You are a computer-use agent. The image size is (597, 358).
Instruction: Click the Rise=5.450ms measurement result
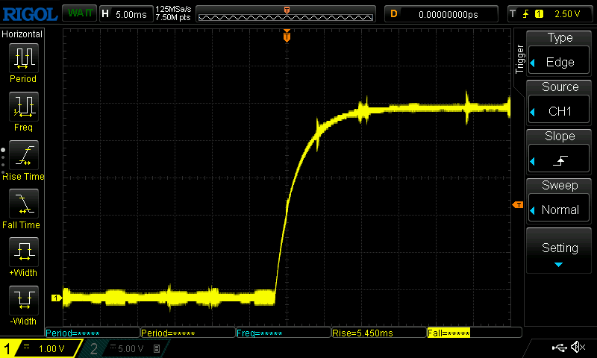378,333
